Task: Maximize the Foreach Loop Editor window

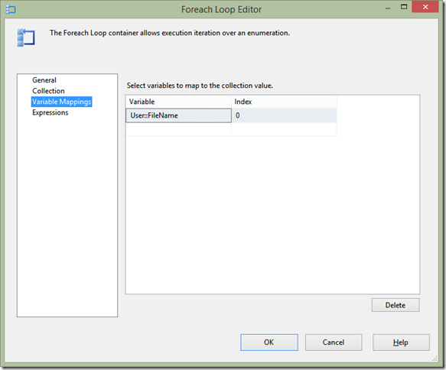Action: (x=404, y=7)
